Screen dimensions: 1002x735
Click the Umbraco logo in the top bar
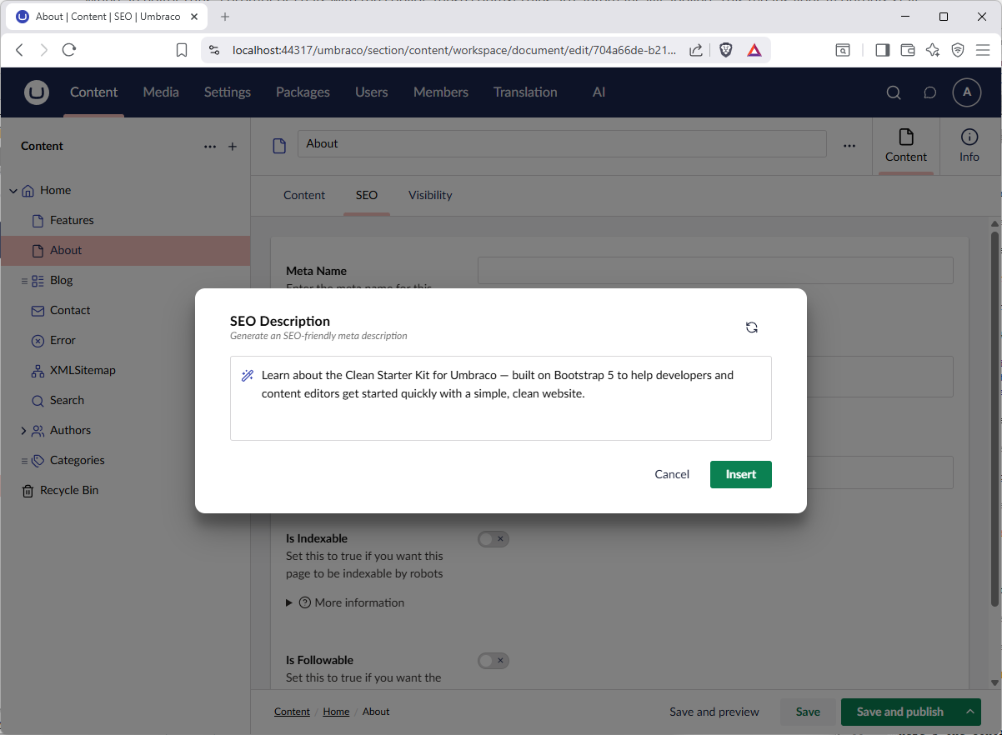tap(36, 92)
